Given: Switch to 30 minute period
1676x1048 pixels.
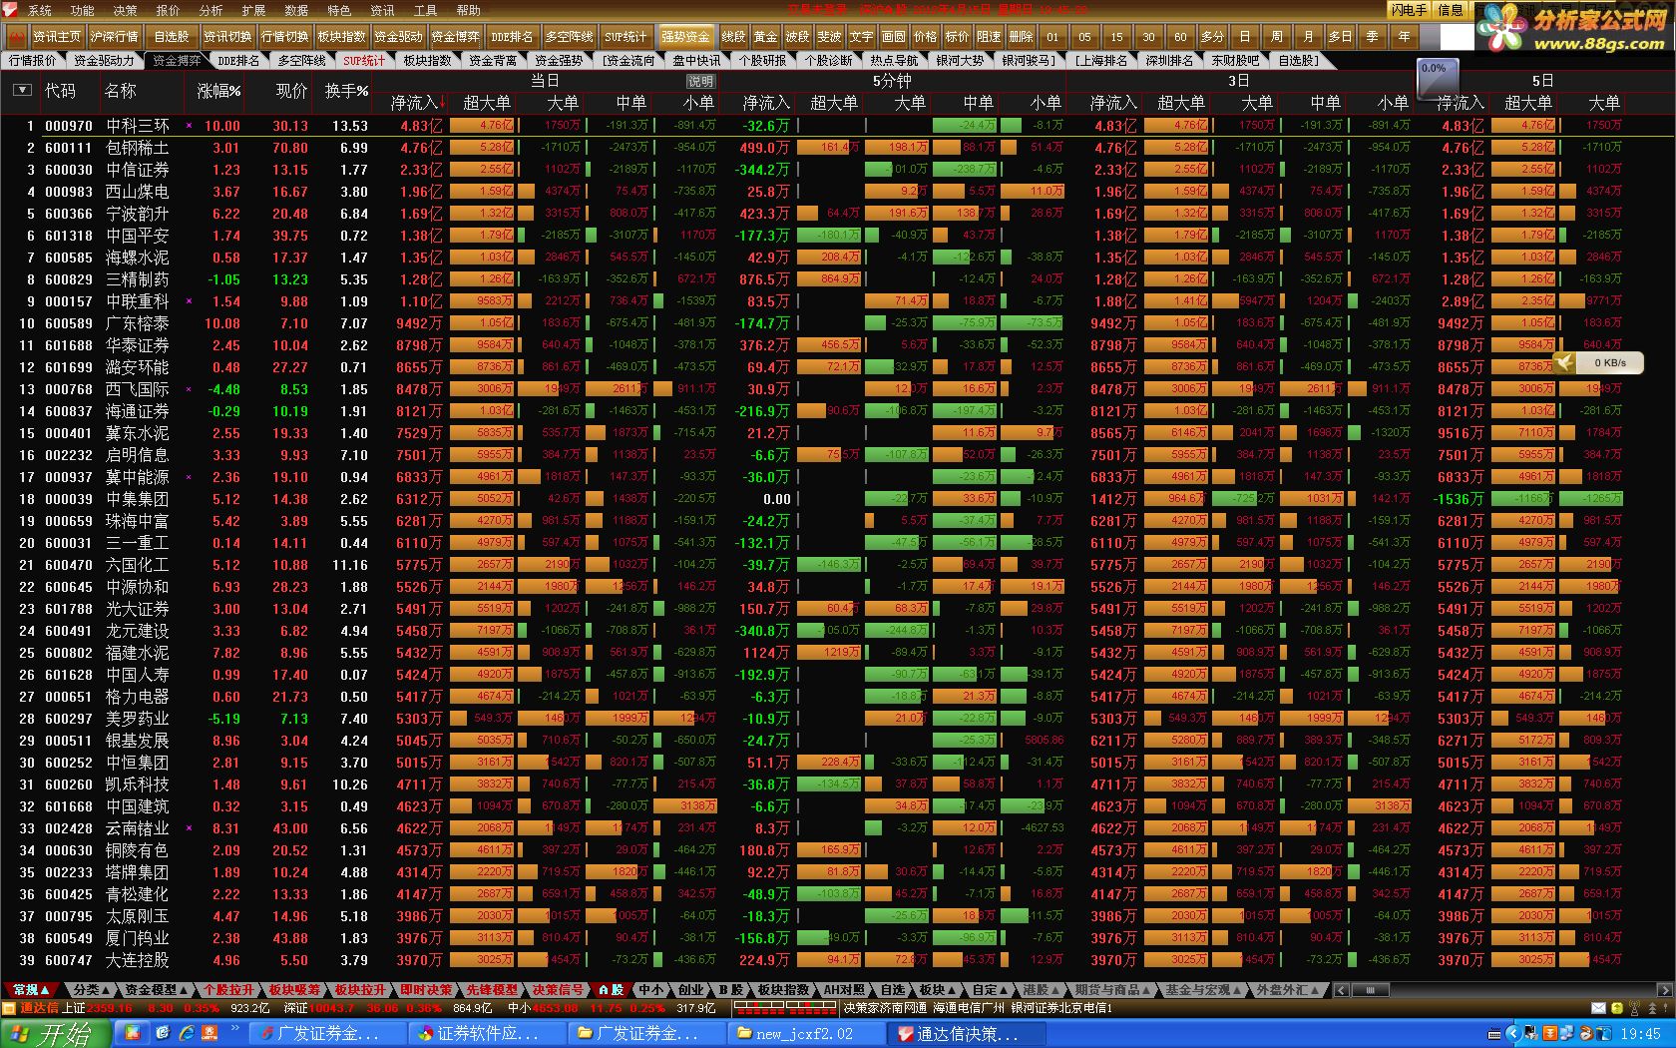Looking at the screenshot, I should (x=1148, y=37).
